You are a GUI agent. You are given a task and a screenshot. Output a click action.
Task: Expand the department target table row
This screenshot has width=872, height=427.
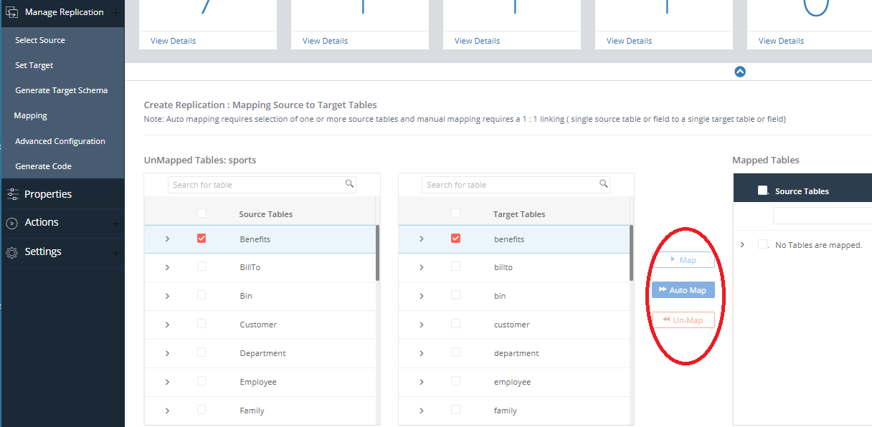click(x=421, y=353)
